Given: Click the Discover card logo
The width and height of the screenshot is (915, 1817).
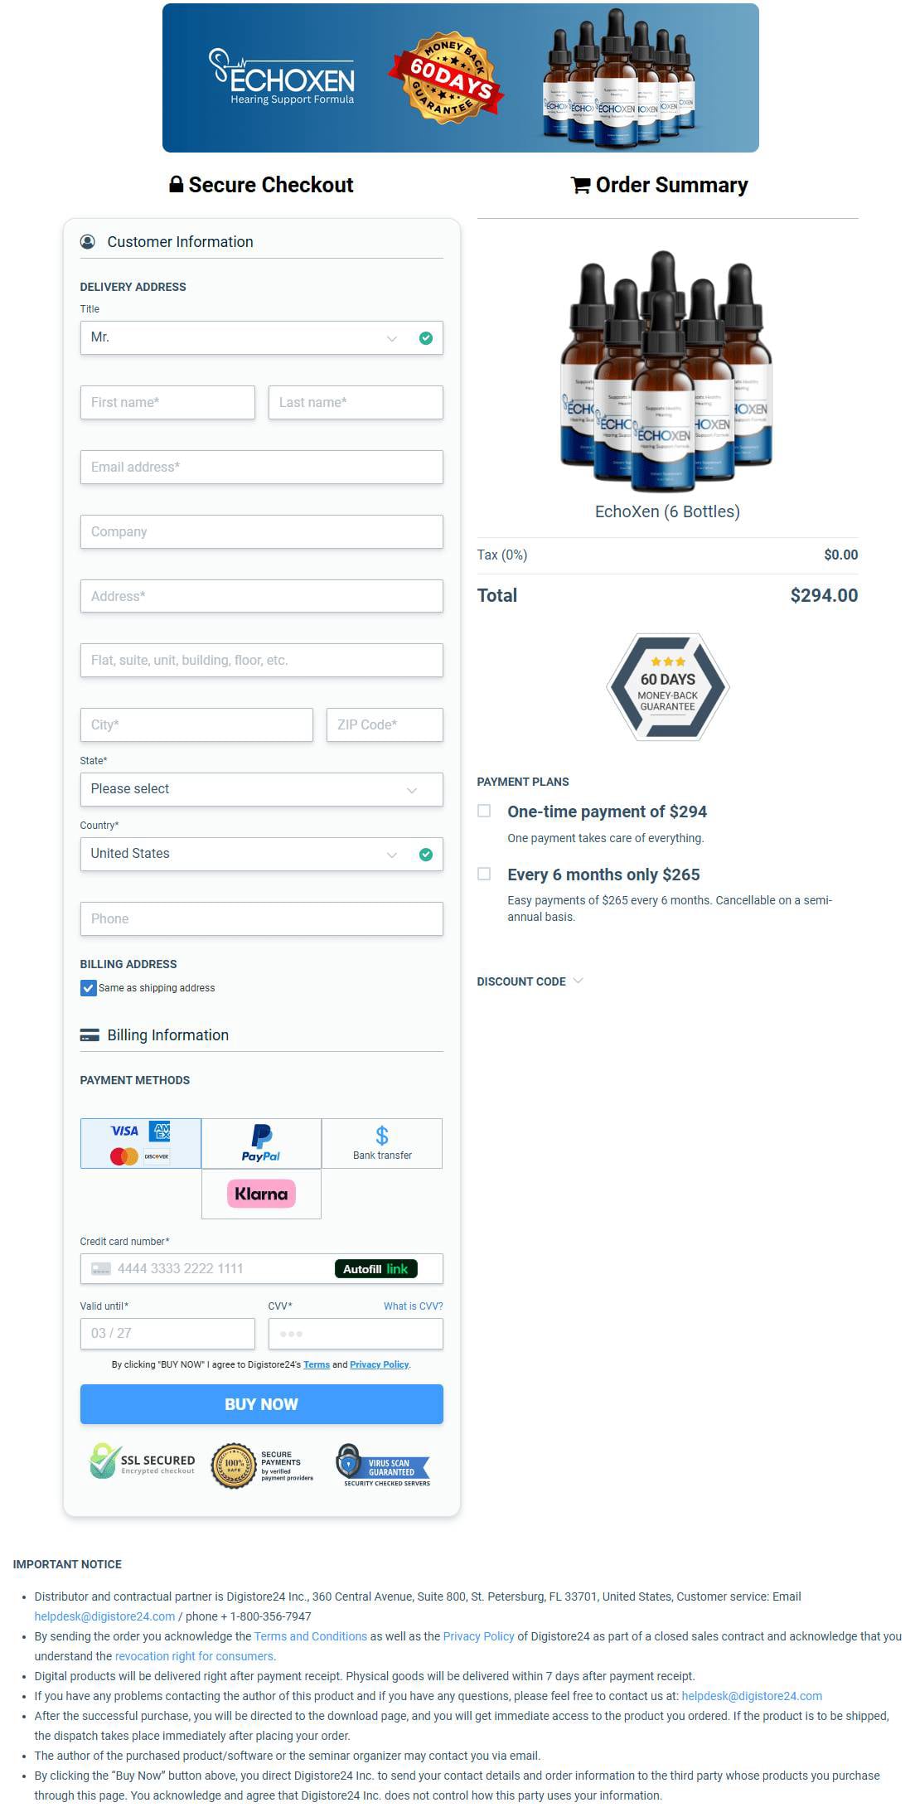Looking at the screenshot, I should click(157, 1156).
